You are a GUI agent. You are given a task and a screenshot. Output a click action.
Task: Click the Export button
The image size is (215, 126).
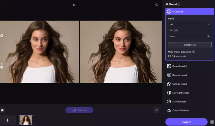(186, 122)
